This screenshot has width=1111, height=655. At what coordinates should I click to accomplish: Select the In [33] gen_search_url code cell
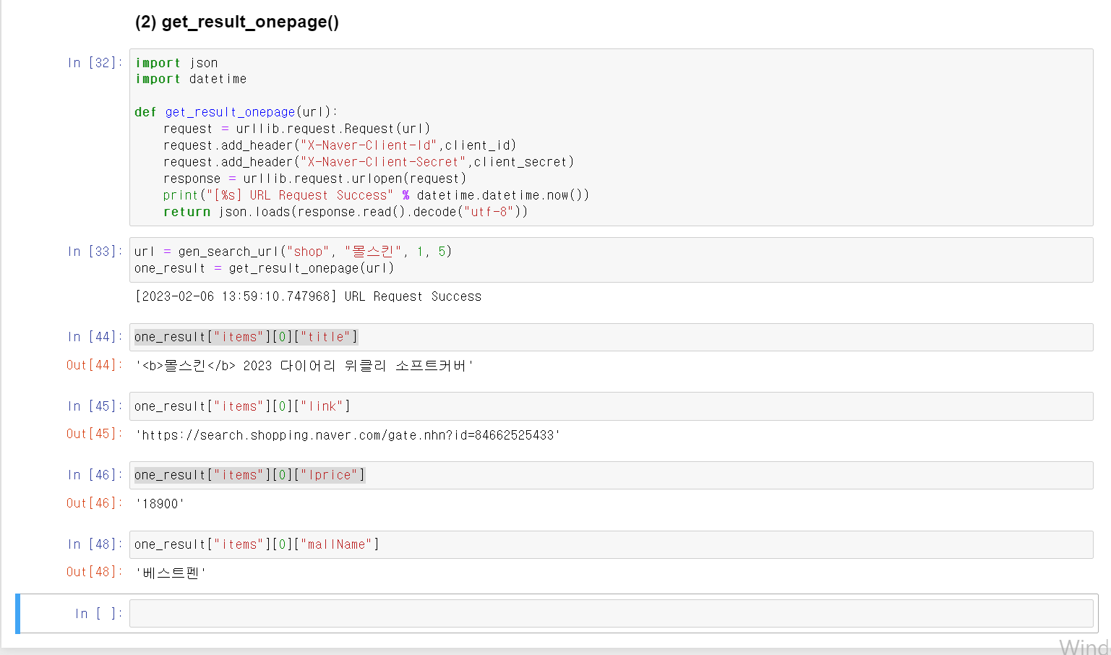(611, 260)
